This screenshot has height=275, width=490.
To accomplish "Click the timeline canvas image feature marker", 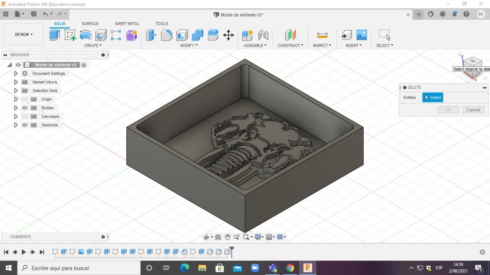I will coord(81,252).
